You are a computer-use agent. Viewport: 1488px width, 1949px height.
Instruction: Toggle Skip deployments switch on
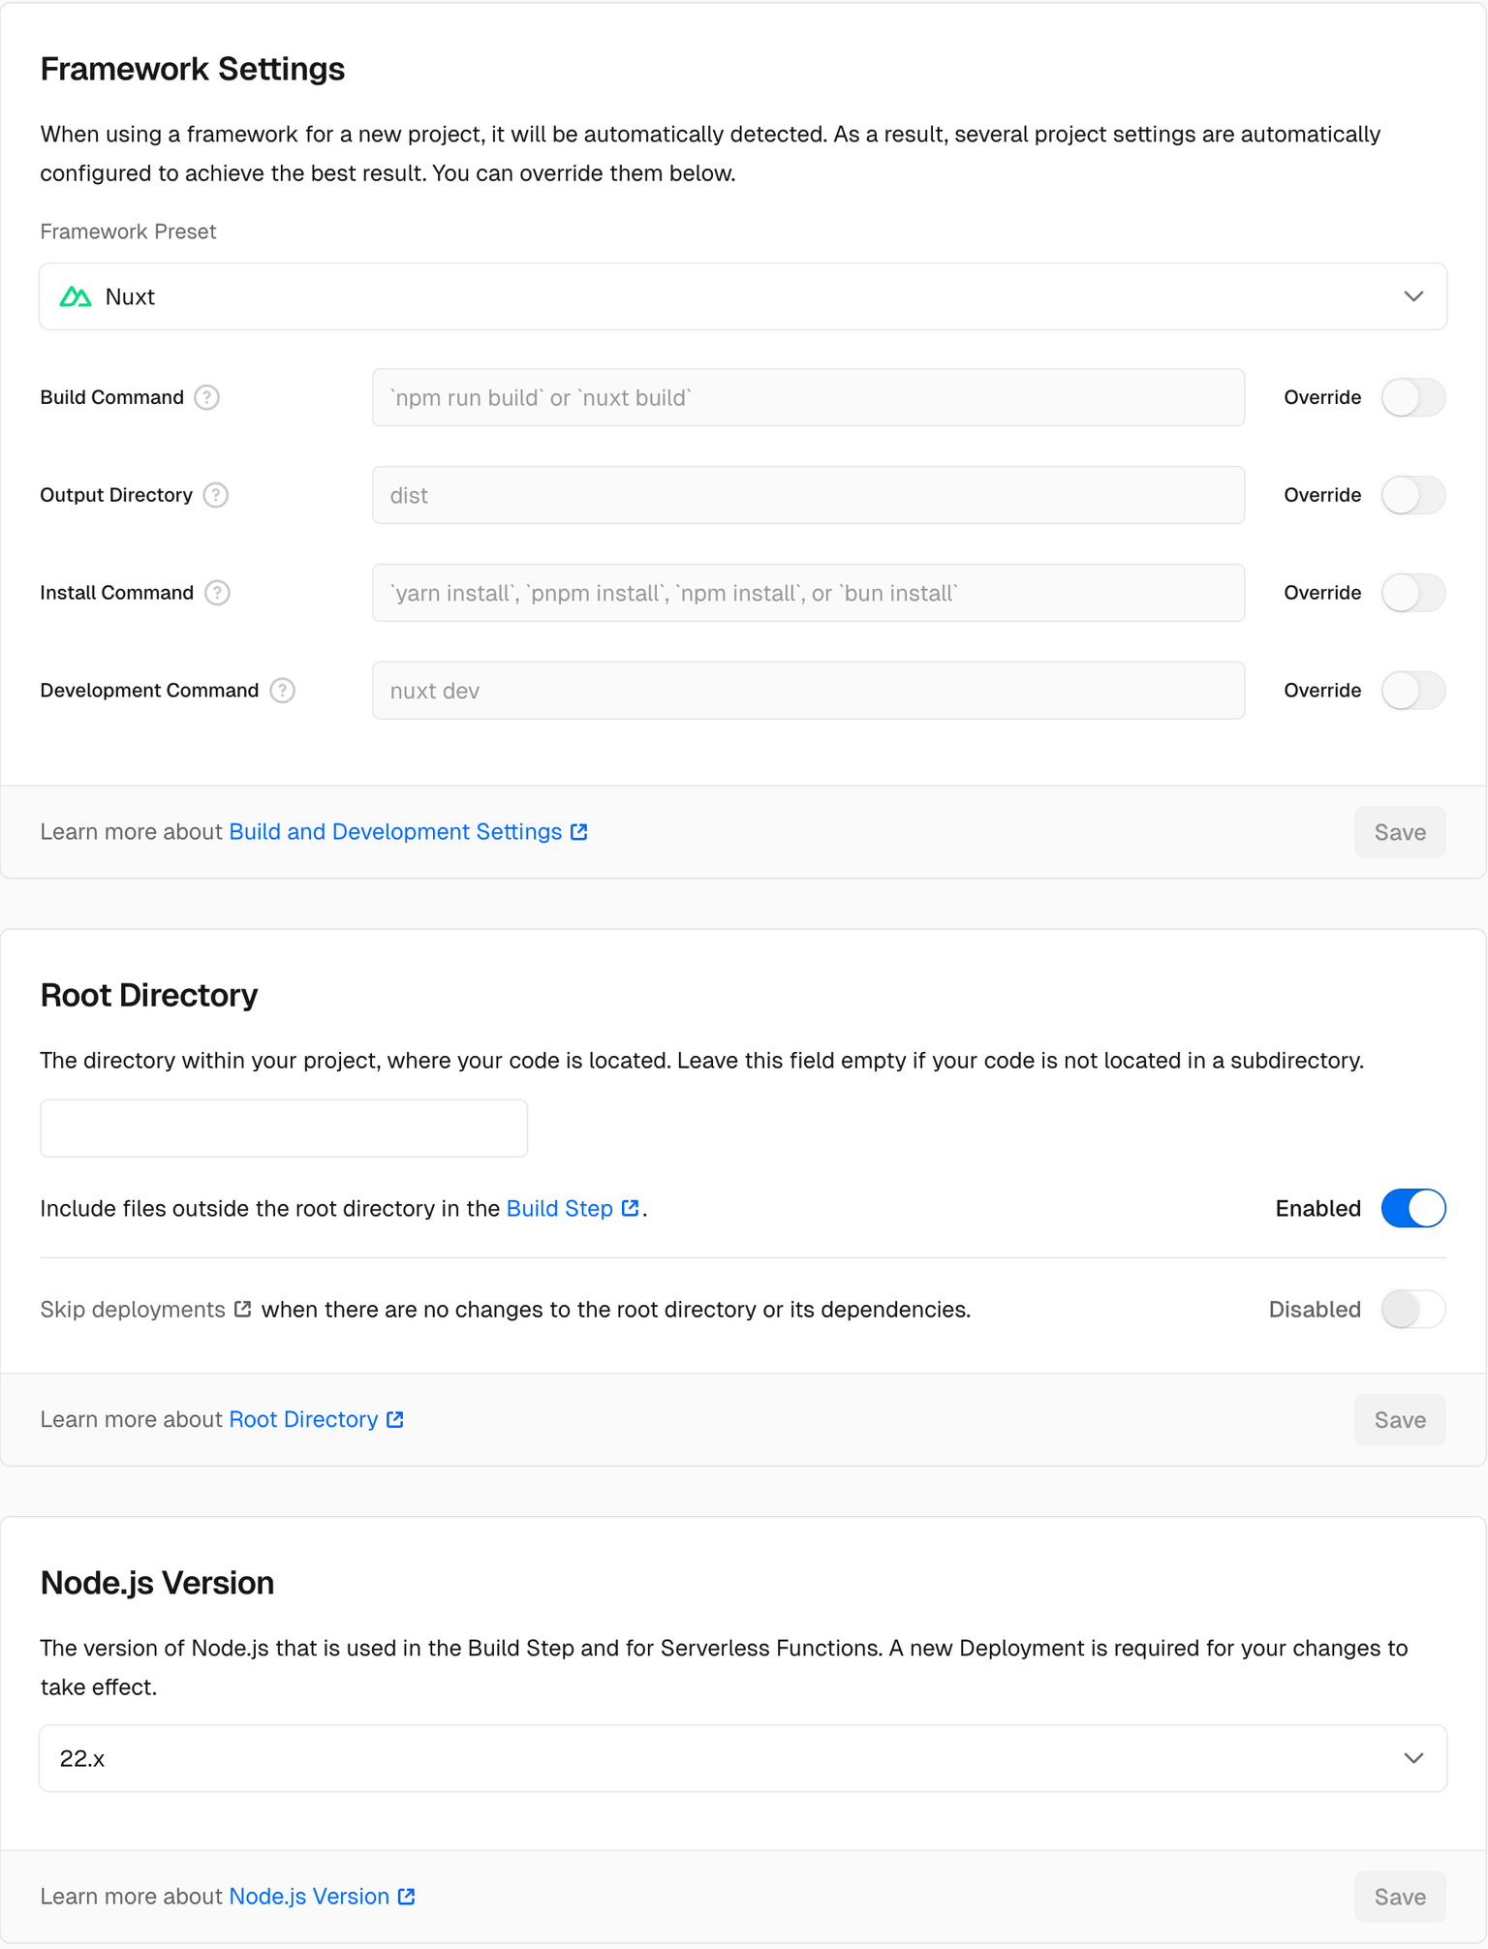[x=1412, y=1310]
